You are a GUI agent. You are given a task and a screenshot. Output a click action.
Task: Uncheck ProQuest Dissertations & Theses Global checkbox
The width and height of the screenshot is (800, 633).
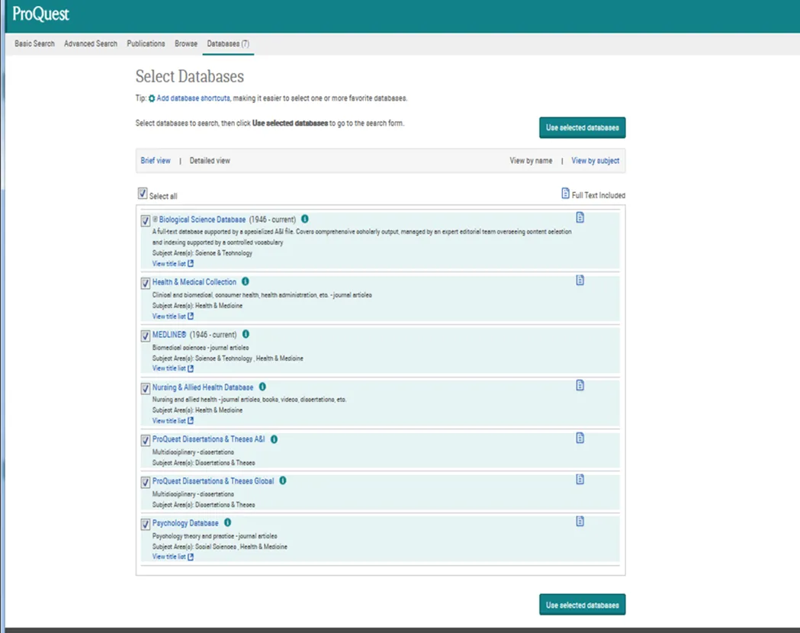pos(146,482)
